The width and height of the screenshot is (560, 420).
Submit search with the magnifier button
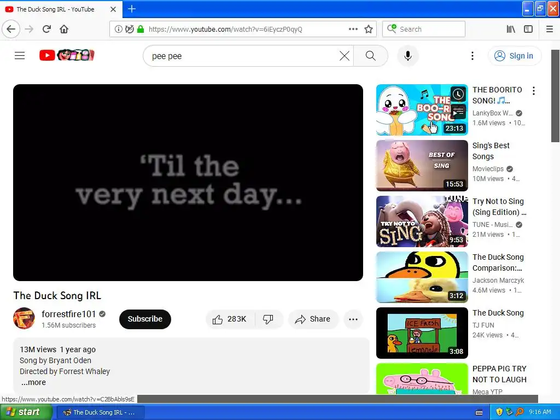[371, 56]
